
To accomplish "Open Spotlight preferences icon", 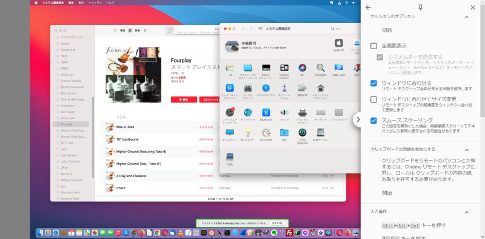I will [x=321, y=68].
